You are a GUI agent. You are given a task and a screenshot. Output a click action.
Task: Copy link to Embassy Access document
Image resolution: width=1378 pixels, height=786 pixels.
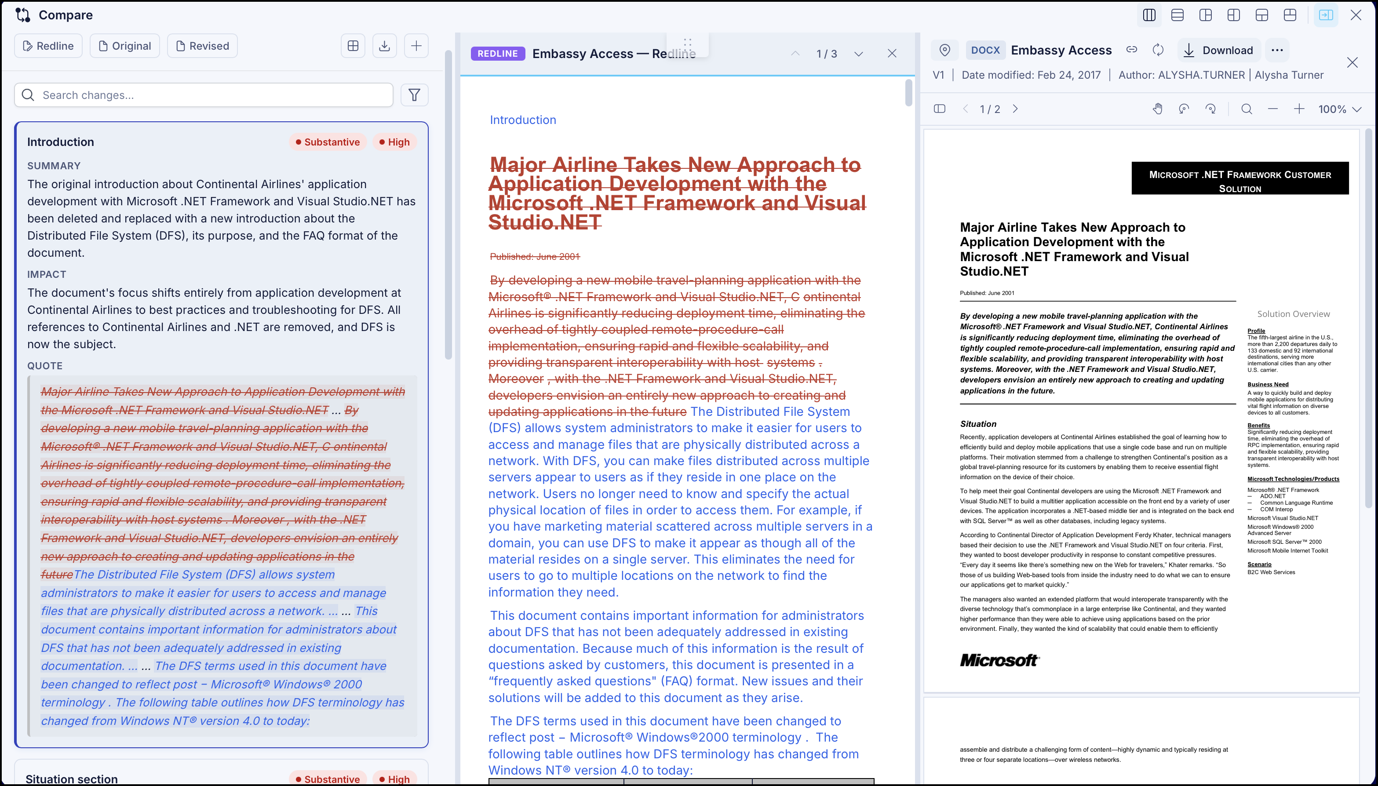tap(1132, 50)
